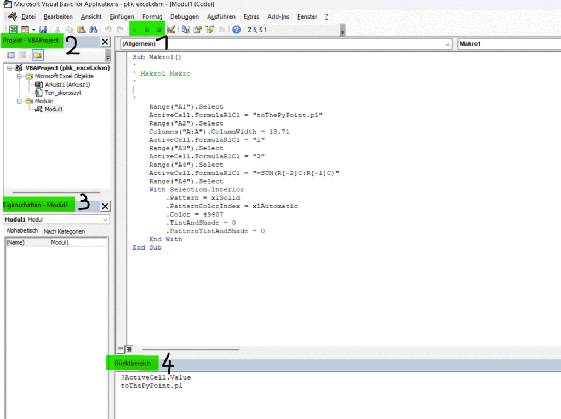
Task: Close the Projekt - VBAProject panel
Action: 105,42
